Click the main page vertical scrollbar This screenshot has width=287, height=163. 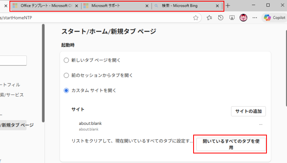[x=286, y=68]
